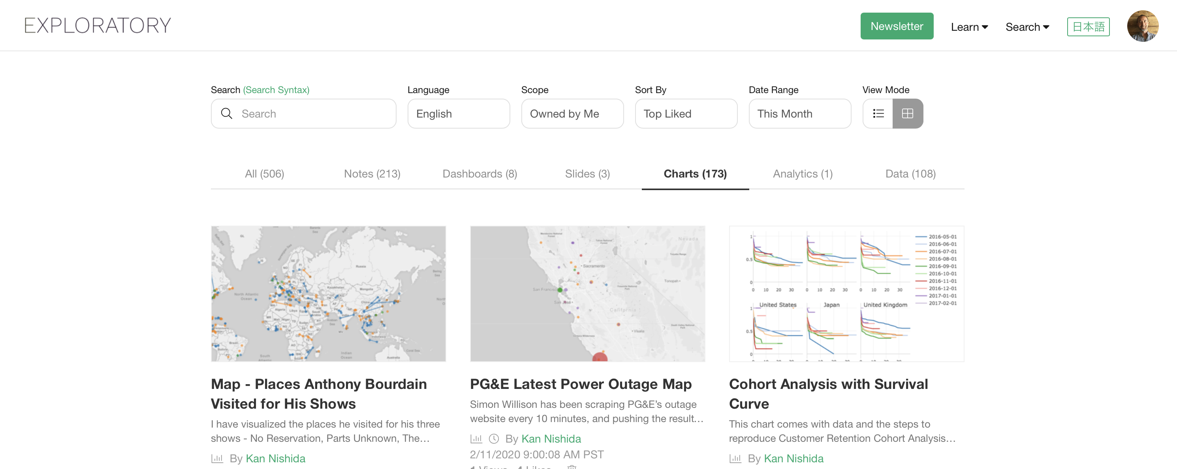
Task: Click the search magnifier icon
Action: [227, 114]
